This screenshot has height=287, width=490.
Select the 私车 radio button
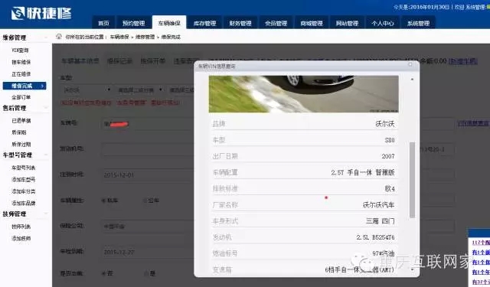click(103, 201)
